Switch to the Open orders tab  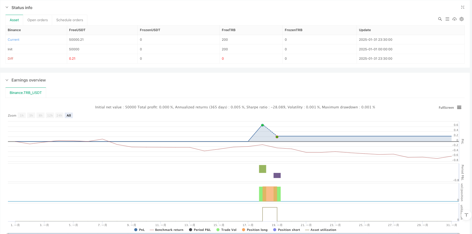click(37, 20)
